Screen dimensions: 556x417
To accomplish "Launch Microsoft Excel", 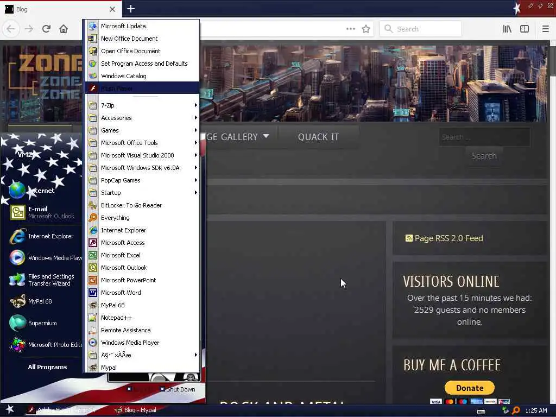I will click(142, 255).
